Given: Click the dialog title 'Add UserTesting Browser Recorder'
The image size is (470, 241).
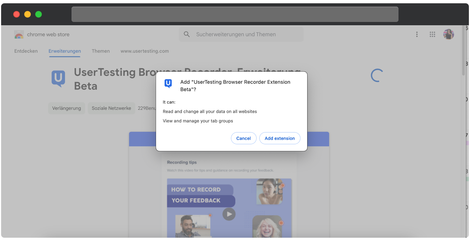Looking at the screenshot, I should coord(235,86).
